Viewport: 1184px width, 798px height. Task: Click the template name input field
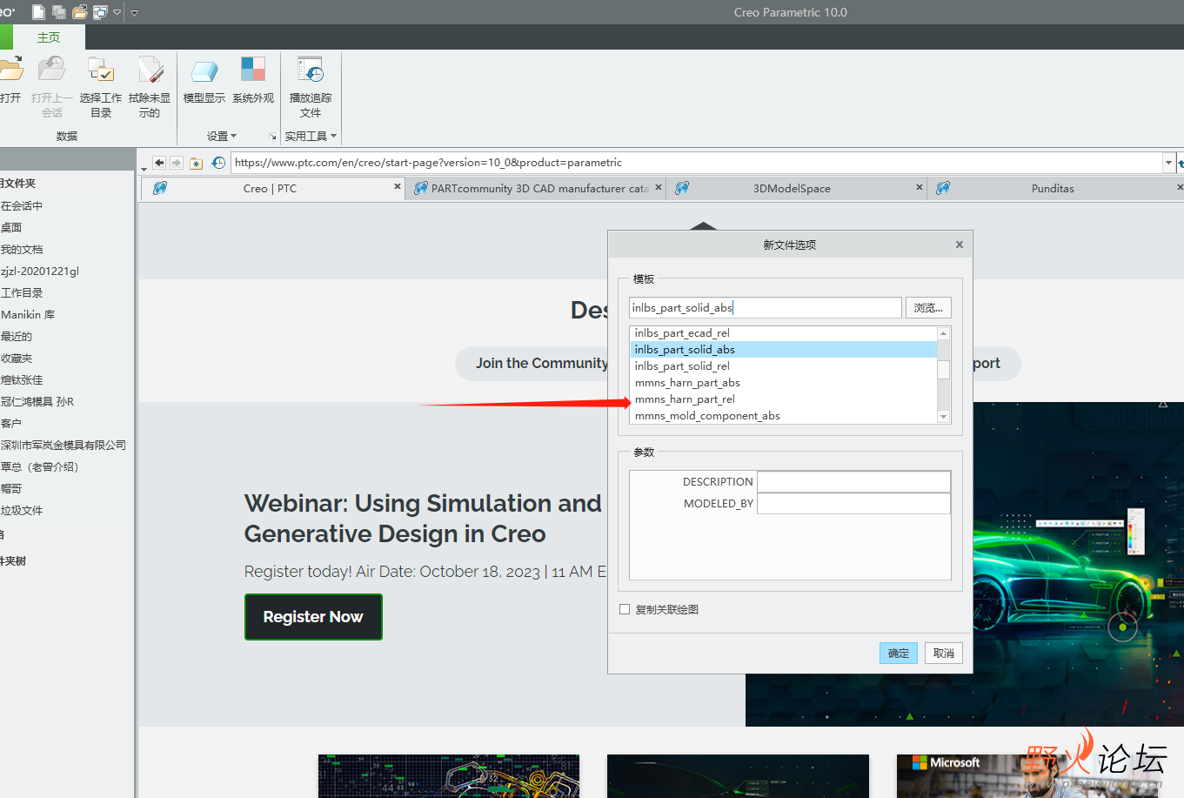tap(766, 307)
